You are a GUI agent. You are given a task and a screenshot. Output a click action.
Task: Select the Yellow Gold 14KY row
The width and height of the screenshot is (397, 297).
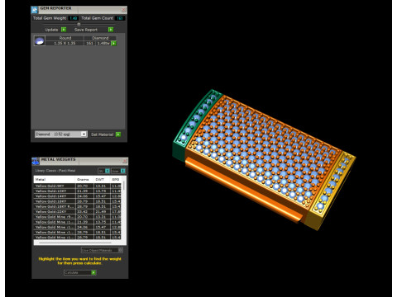pyautogui.click(x=78, y=196)
